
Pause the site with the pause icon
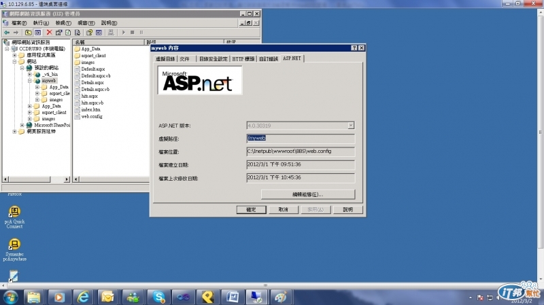click(x=141, y=33)
